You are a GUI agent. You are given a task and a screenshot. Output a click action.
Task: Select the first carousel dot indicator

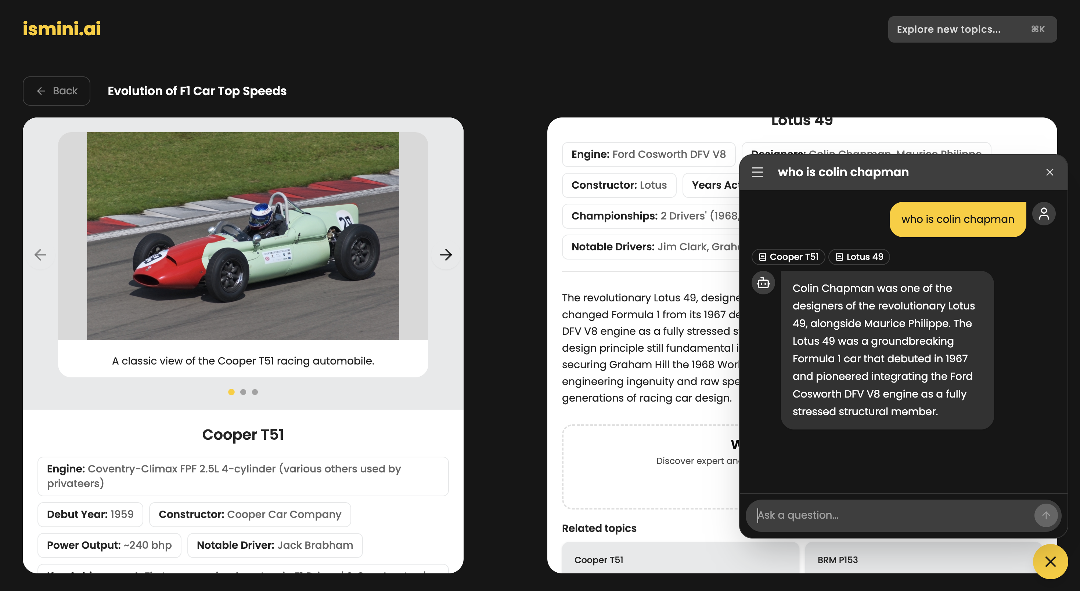pyautogui.click(x=231, y=392)
